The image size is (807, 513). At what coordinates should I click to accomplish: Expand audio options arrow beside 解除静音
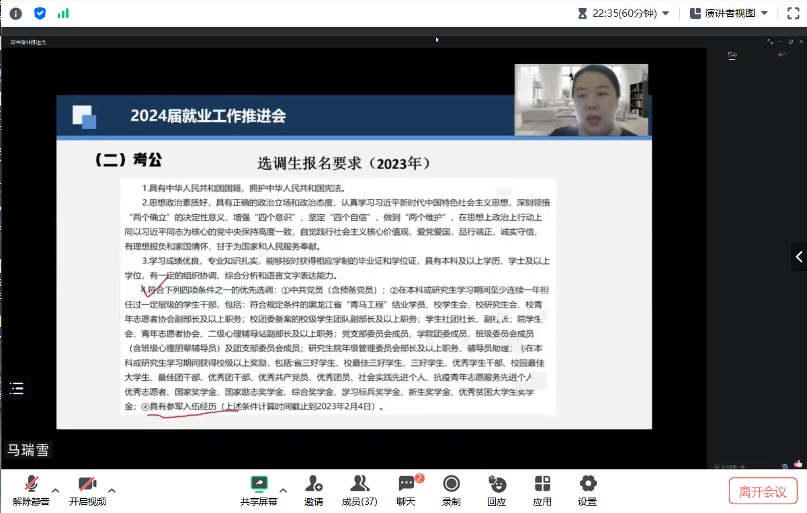[x=56, y=490]
